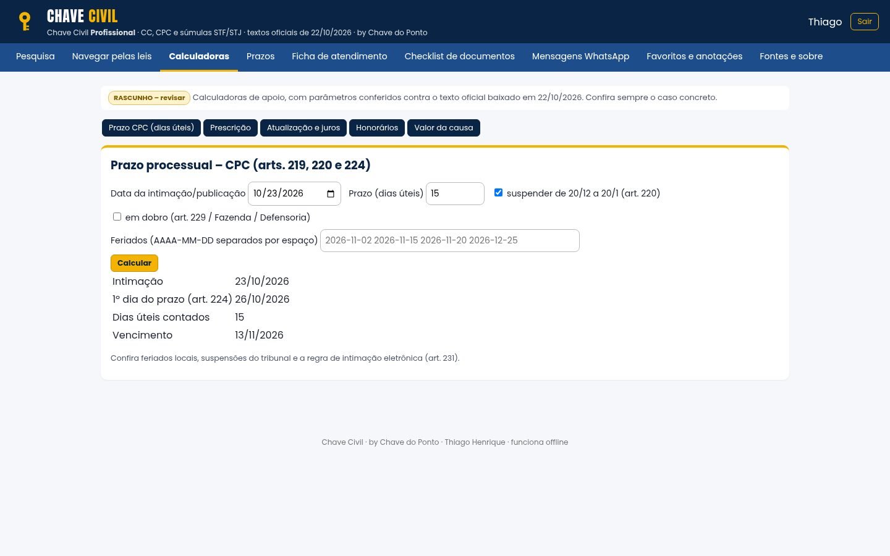Disable the suspender 20/12 a 20/1 checkbox
Viewport: 890px width, 556px height.
coord(498,193)
